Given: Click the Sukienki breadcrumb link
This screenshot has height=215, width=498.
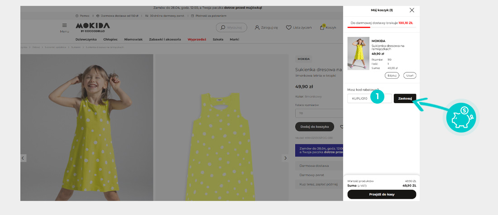Looking at the screenshot, I should pyautogui.click(x=76, y=47).
